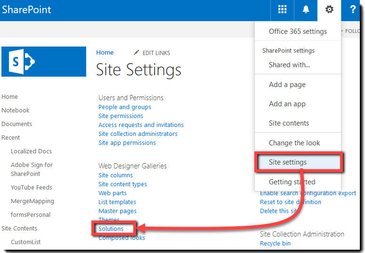The image size is (365, 253).
Task: Open Site content types
Action: pyautogui.click(x=122, y=184)
